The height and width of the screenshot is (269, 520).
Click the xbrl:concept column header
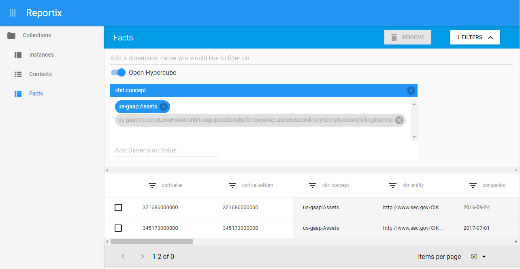336,185
